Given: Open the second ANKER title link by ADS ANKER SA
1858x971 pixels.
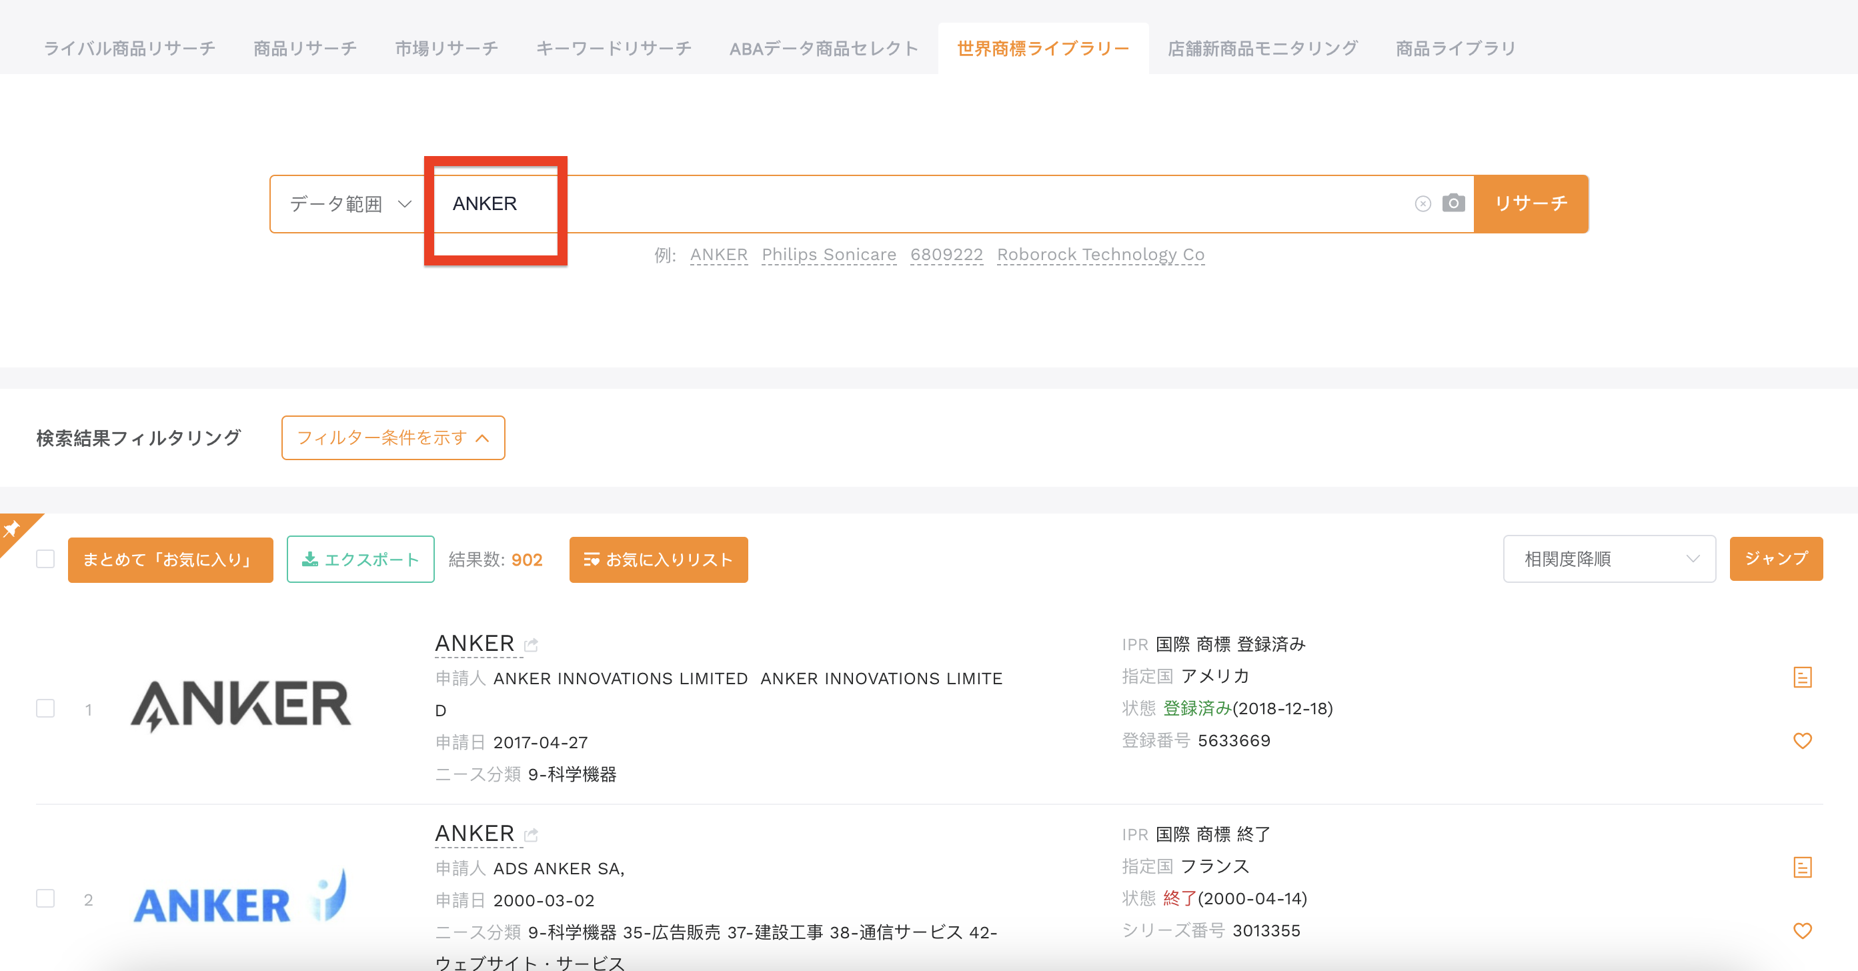Looking at the screenshot, I should click(x=475, y=834).
